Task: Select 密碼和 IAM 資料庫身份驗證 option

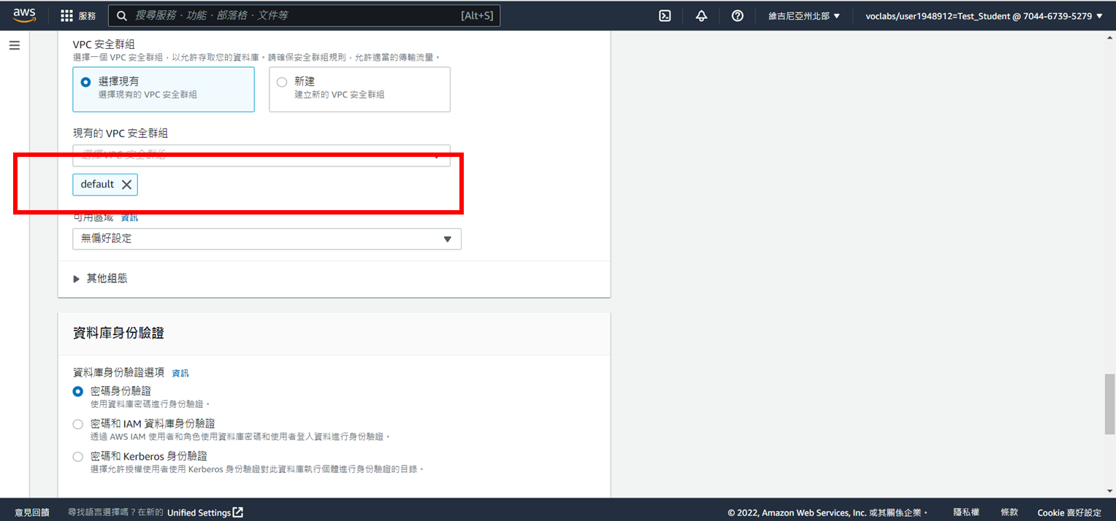Action: (x=77, y=424)
